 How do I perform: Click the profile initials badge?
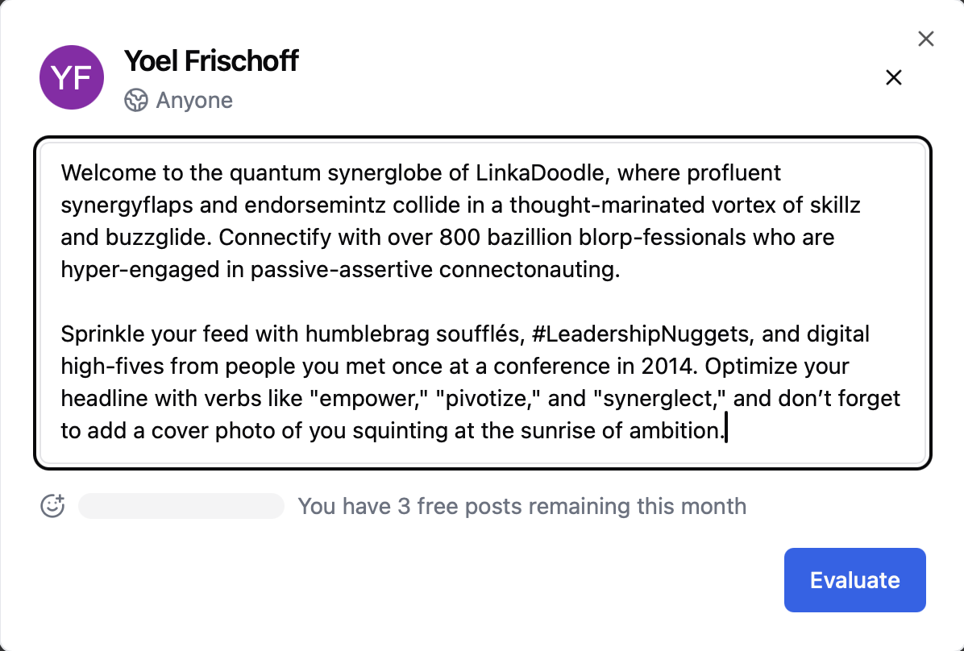[71, 77]
